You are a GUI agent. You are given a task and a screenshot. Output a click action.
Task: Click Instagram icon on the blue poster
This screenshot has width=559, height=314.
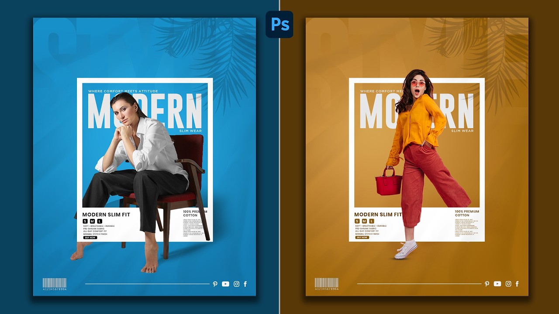236,284
